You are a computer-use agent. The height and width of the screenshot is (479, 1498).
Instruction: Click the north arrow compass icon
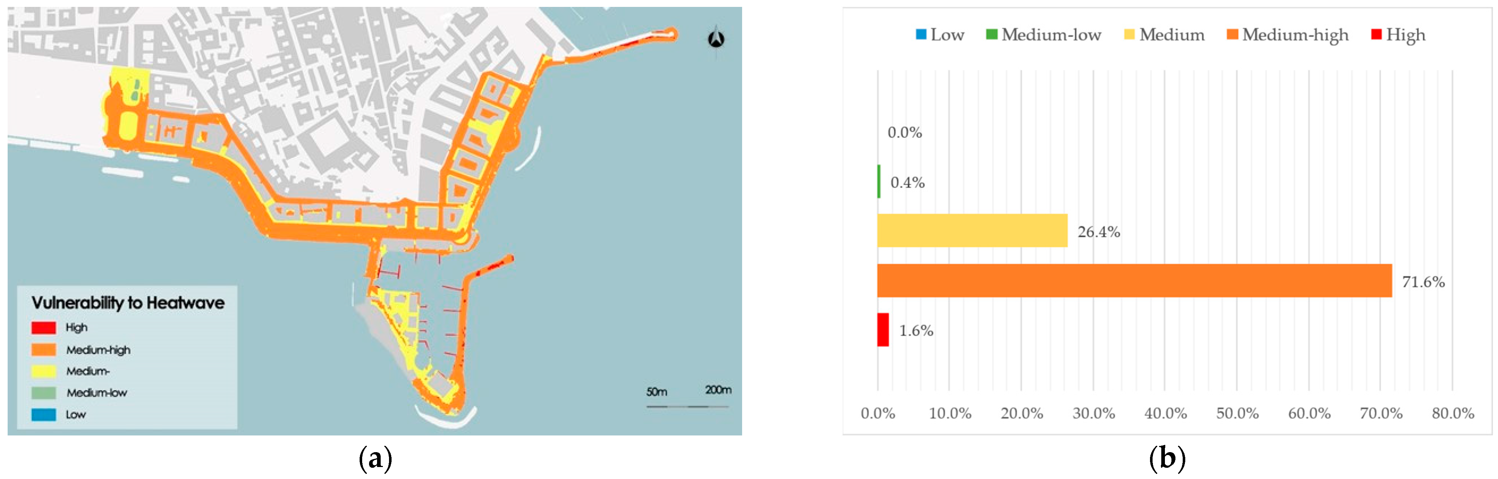[716, 39]
